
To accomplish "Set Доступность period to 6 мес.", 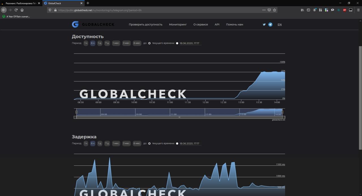I will [137, 43].
